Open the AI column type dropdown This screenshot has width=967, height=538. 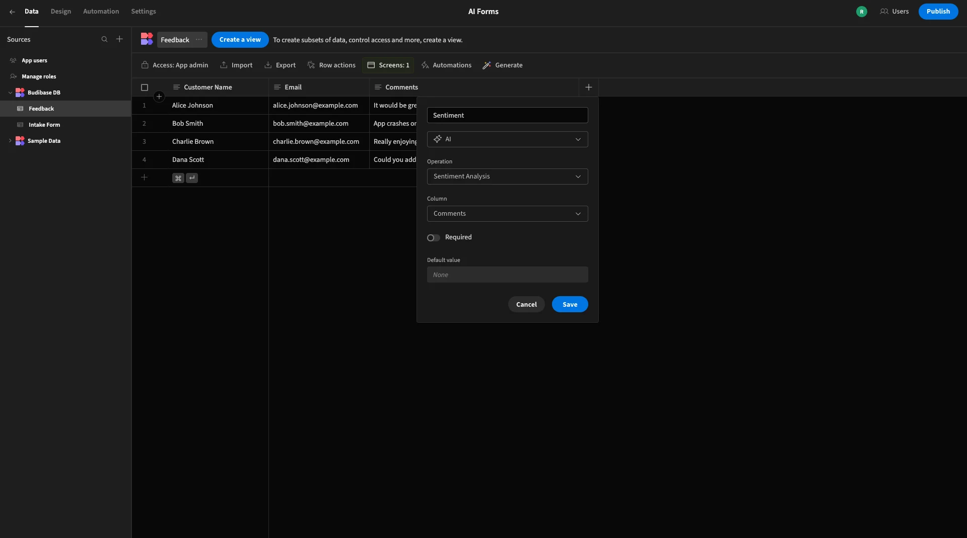(x=507, y=139)
